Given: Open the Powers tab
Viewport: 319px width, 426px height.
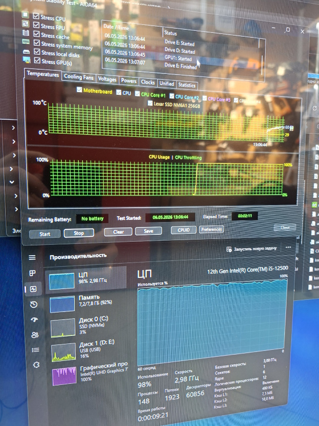Looking at the screenshot, I should [x=129, y=81].
